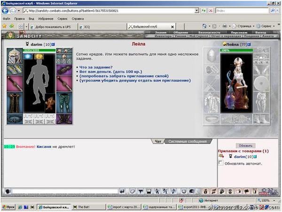282x212 pixels.
Task: Switch to the Системные сообщения tab
Action: click(188, 141)
